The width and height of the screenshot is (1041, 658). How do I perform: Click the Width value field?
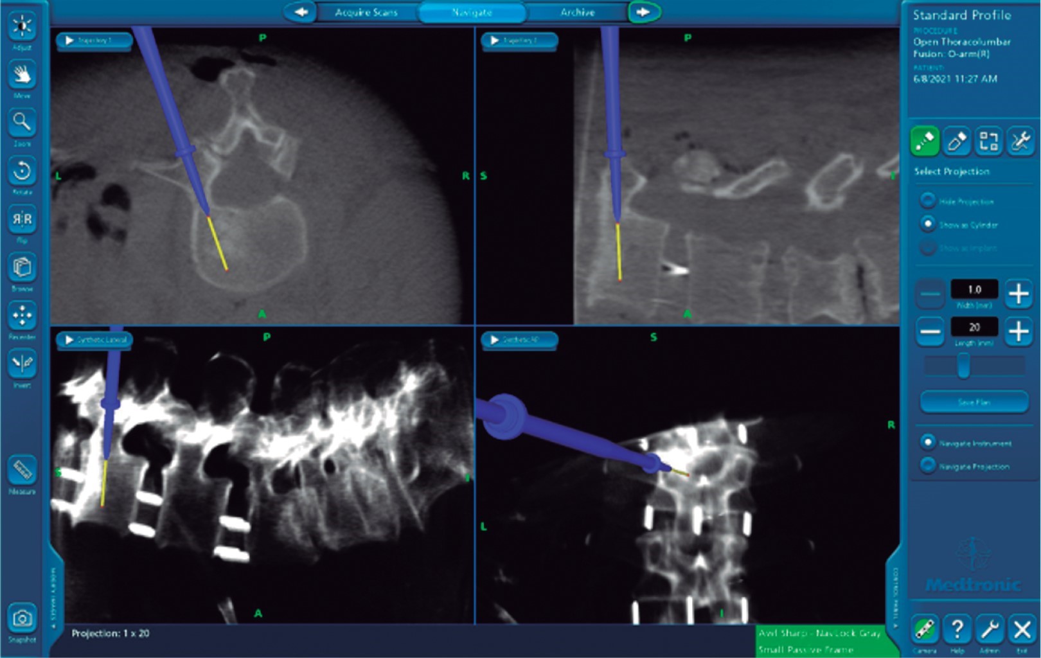coord(974,290)
